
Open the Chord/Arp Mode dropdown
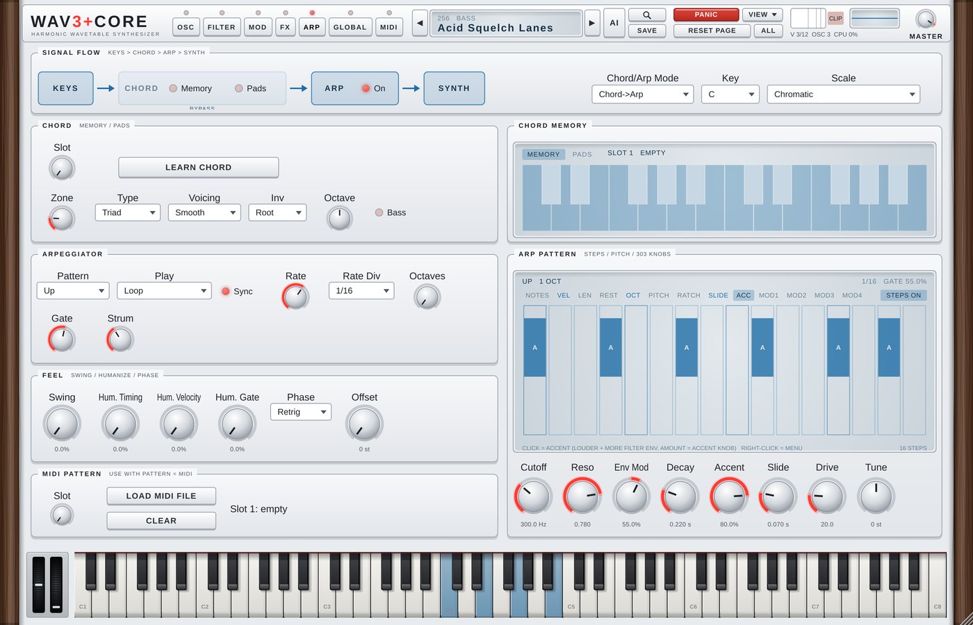tap(642, 94)
